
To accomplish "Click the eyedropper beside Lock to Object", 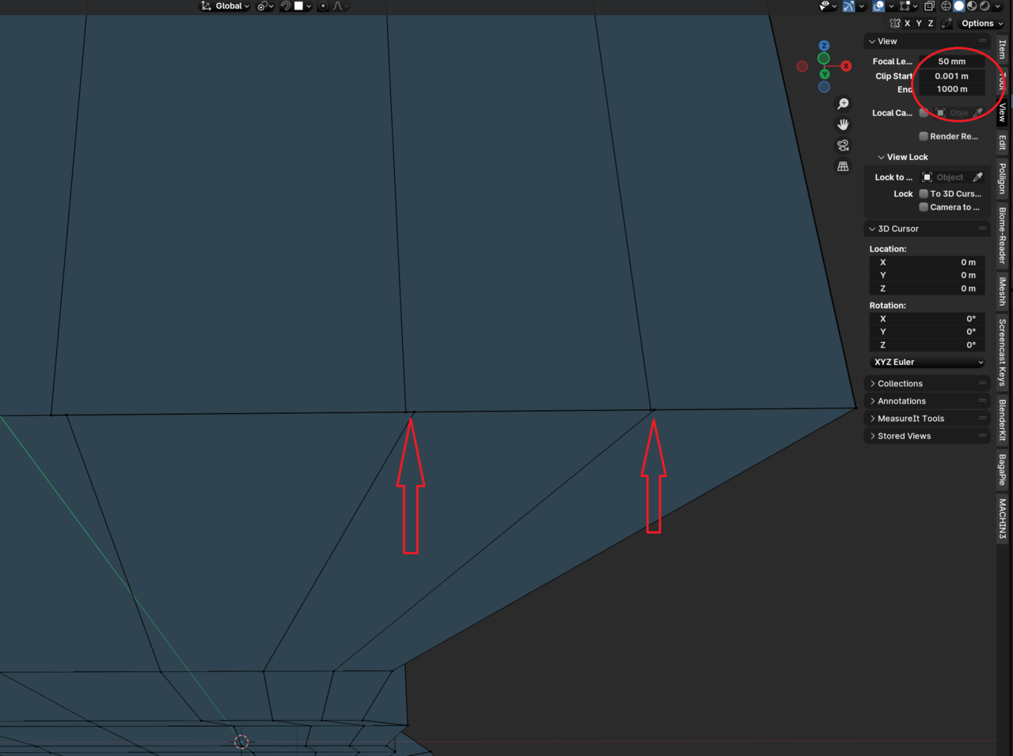I will [x=978, y=177].
